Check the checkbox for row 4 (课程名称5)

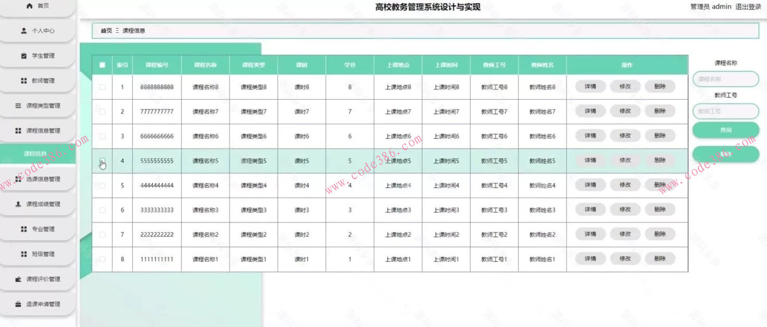click(102, 161)
